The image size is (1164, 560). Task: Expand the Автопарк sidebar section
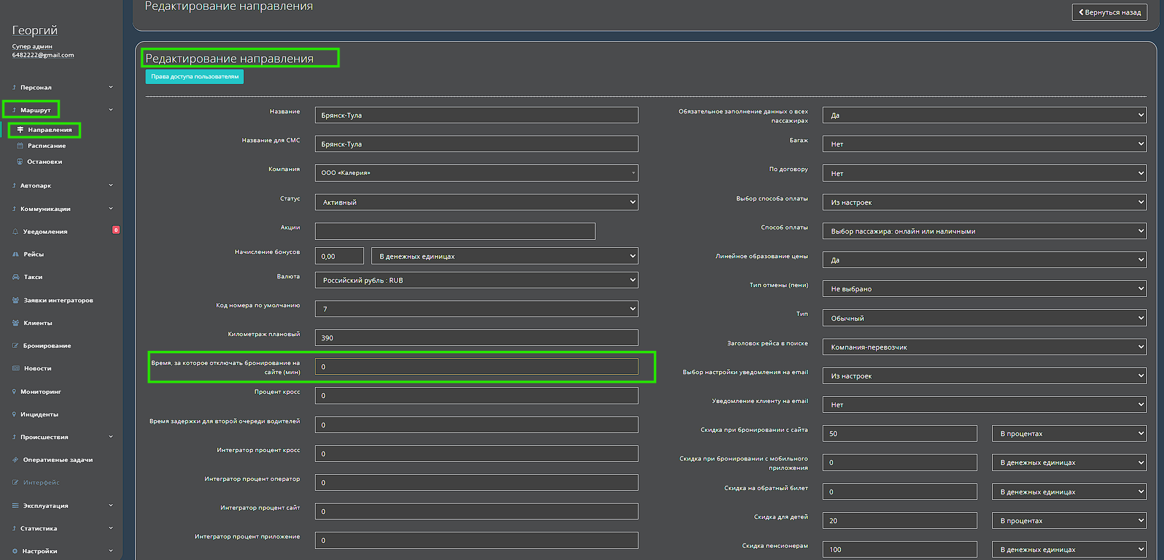(x=61, y=186)
